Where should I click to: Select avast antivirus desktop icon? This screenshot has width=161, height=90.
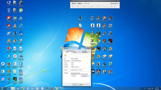click(x=9, y=42)
